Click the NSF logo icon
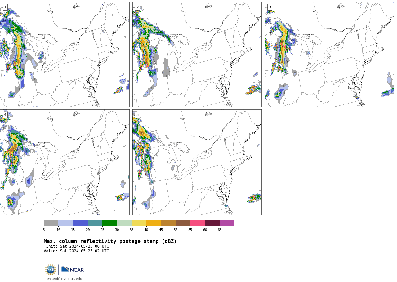 [51, 270]
